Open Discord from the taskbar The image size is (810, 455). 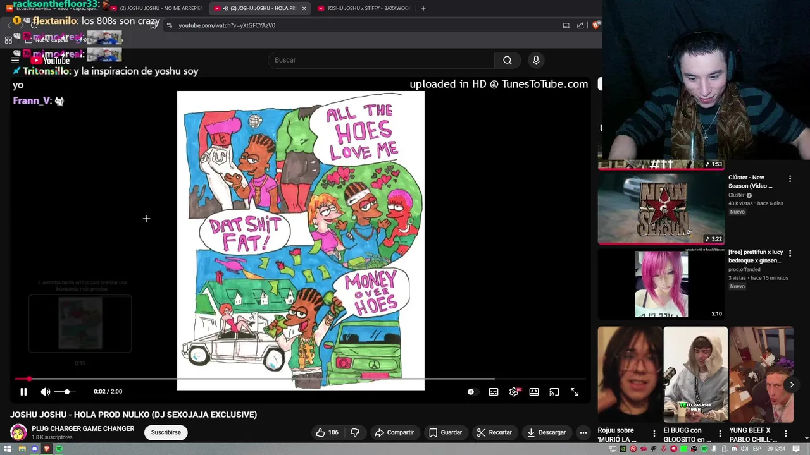point(34,449)
